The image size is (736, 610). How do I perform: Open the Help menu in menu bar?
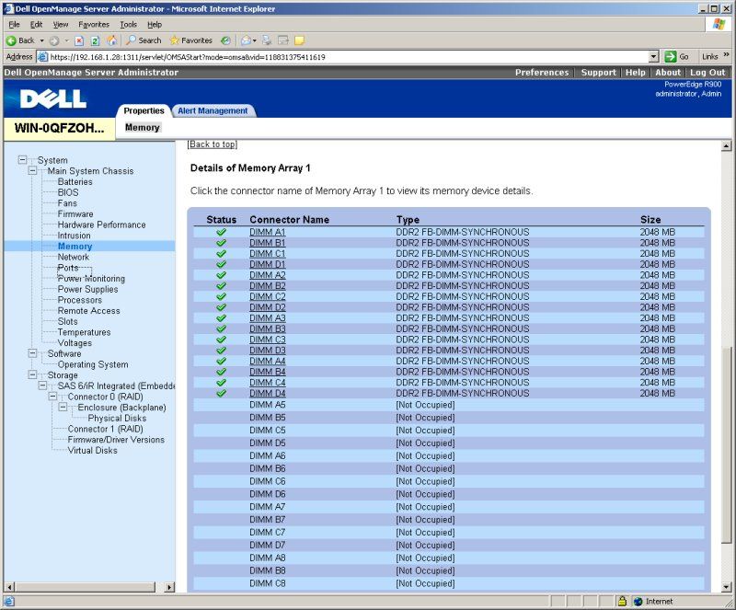click(155, 25)
